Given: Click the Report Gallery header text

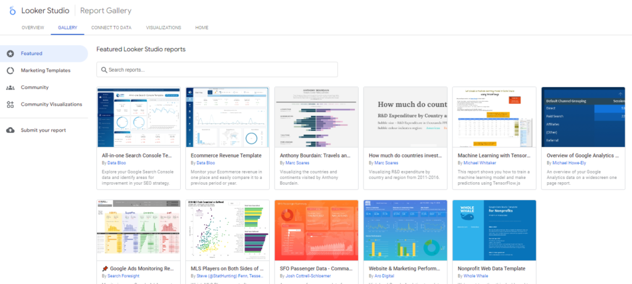Looking at the screenshot, I should tap(106, 11).
